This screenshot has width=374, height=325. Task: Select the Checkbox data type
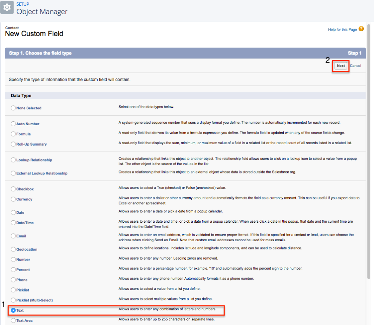click(x=13, y=189)
